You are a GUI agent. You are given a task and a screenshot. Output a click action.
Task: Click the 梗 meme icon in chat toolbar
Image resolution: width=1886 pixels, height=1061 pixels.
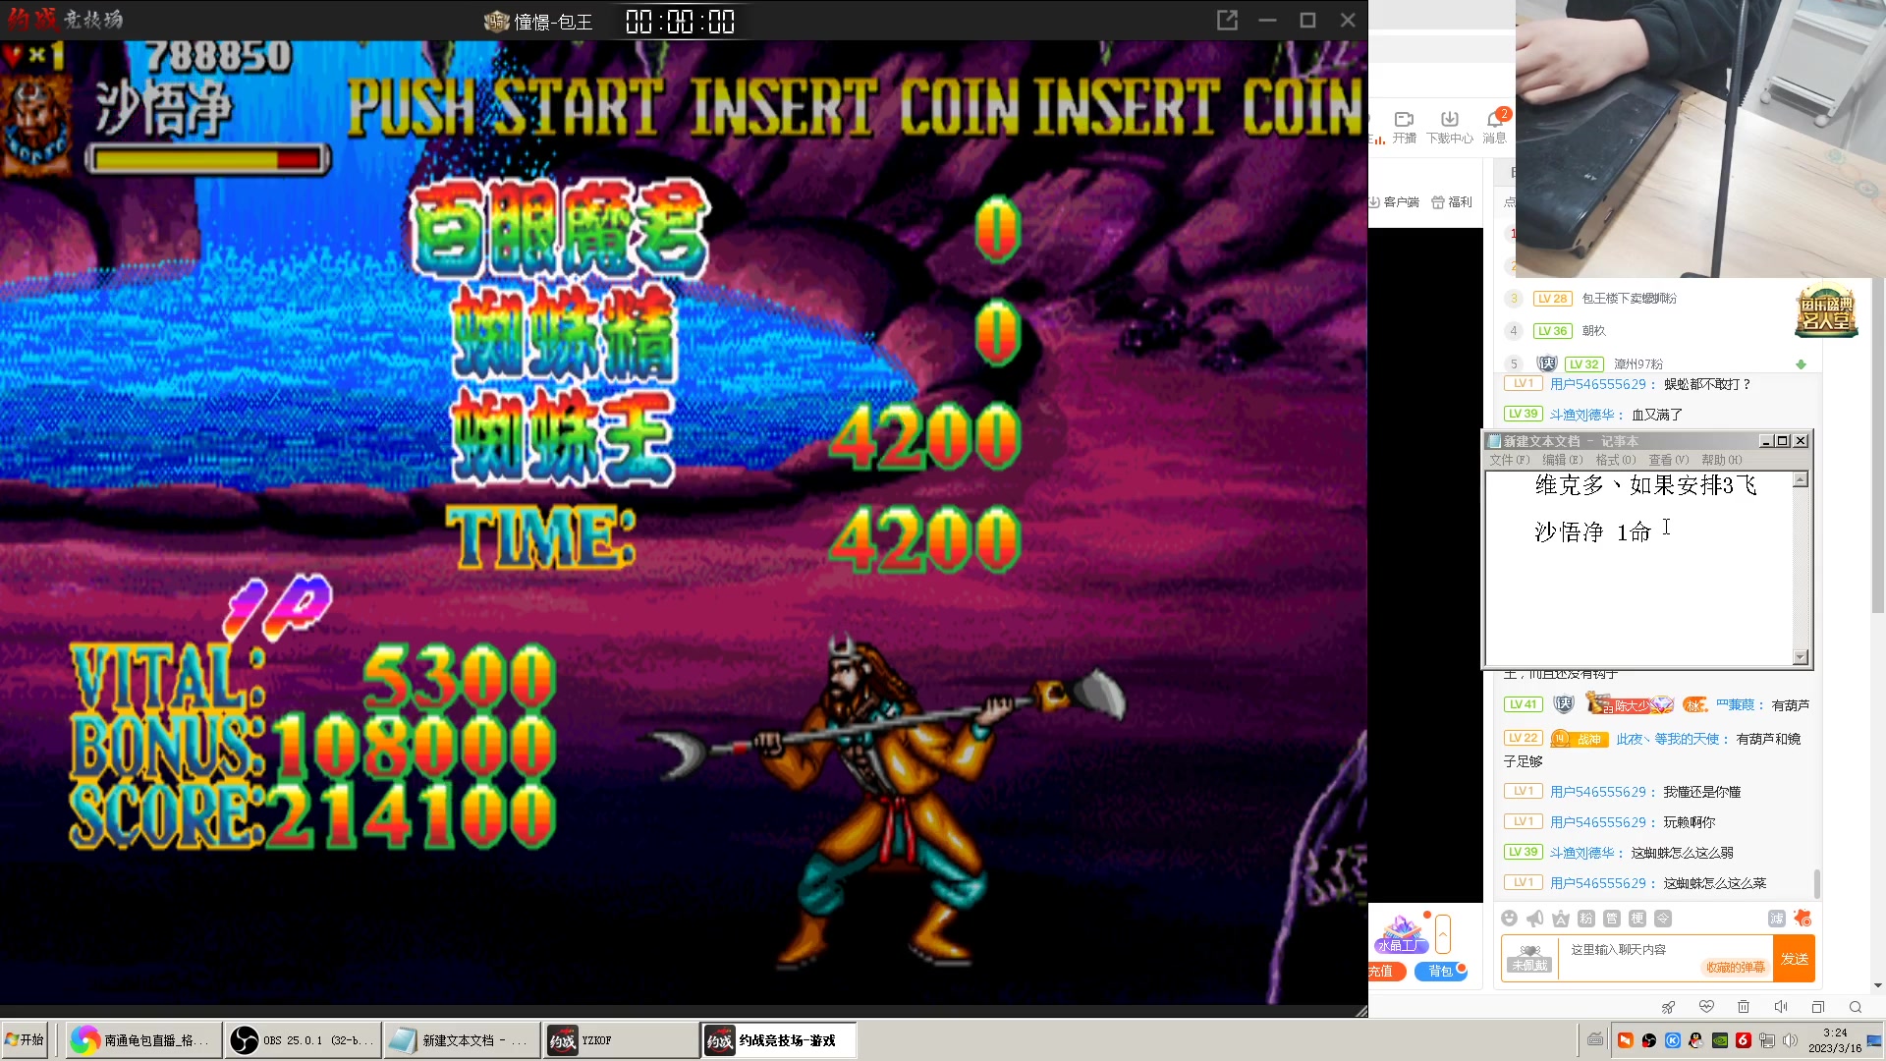pos(1637,919)
